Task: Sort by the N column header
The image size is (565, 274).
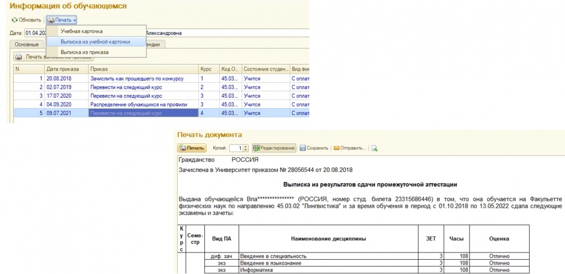Action: [29, 69]
